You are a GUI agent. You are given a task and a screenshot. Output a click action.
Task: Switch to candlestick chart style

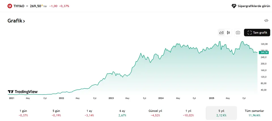click(228, 33)
